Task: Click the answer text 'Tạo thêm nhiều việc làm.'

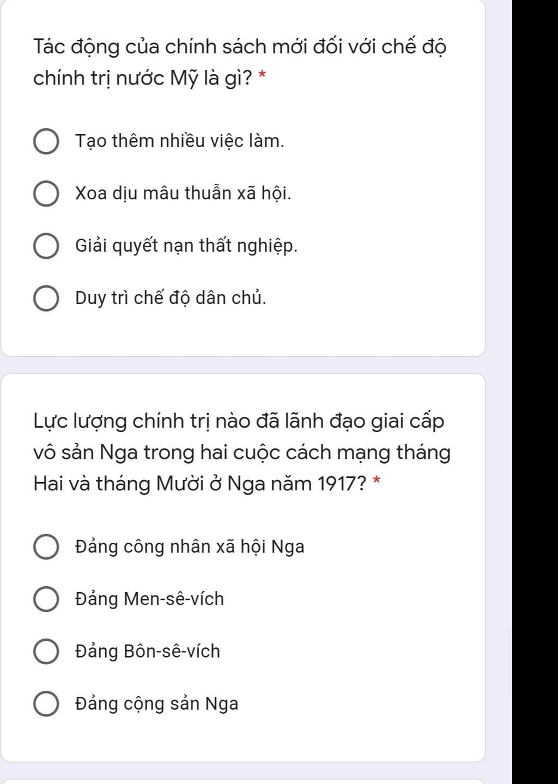Action: pyautogui.click(x=180, y=142)
